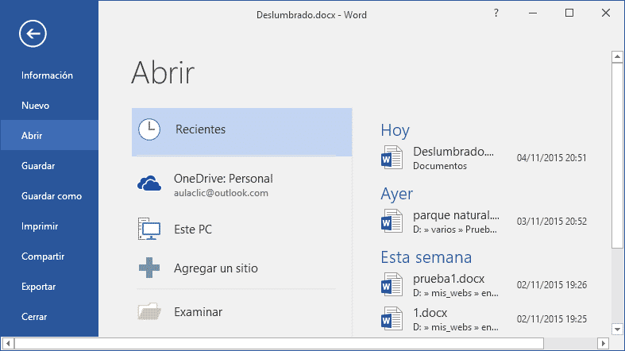The height and width of the screenshot is (351, 625).
Task: Click the Word icon beside prueba1.docx
Action: 392,284
